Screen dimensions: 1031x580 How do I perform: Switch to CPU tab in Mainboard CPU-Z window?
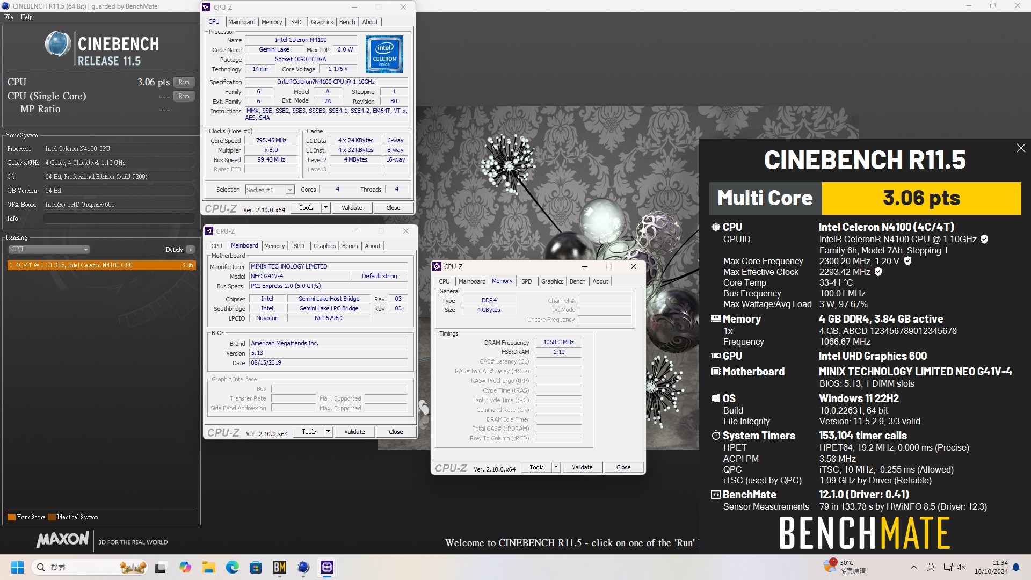point(216,246)
